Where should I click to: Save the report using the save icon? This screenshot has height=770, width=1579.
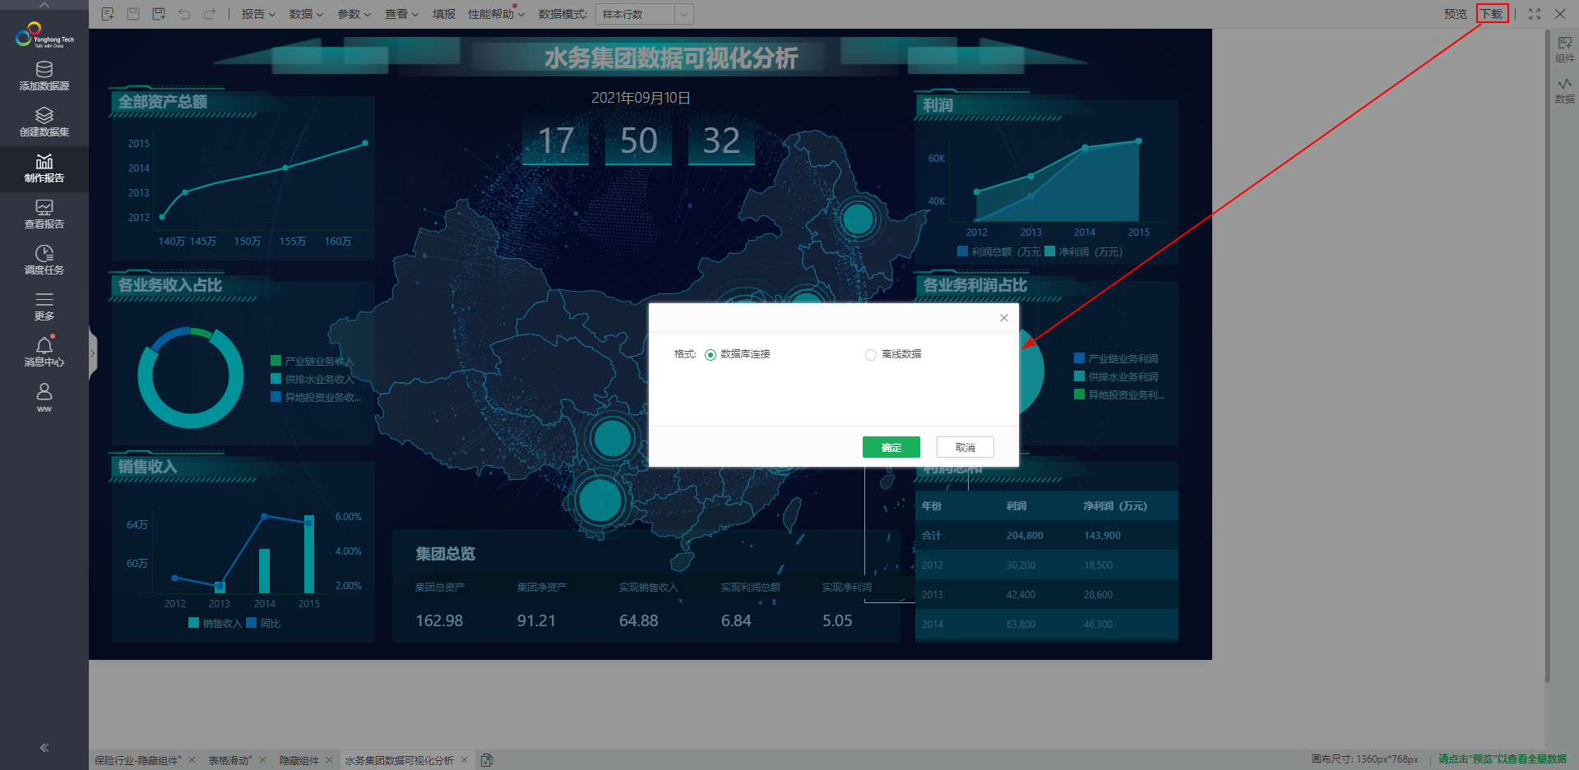(x=132, y=14)
